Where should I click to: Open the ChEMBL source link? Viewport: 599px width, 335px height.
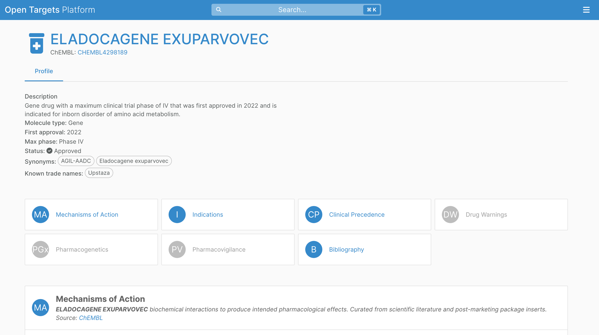tap(91, 318)
